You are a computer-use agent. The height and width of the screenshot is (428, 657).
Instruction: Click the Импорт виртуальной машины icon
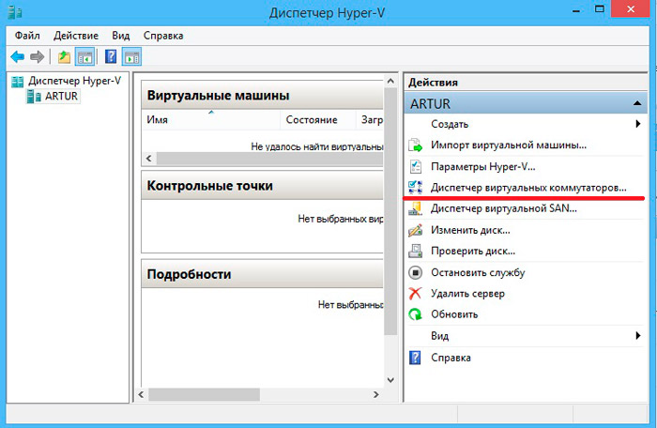coord(415,145)
